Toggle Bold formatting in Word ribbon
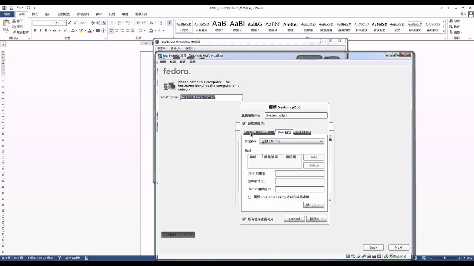Screen dimensions: 474x266 [35, 31]
